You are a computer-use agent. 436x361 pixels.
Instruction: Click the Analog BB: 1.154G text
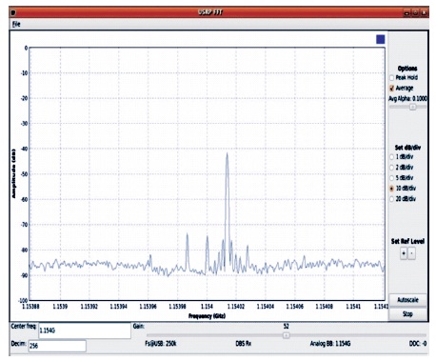point(330,344)
